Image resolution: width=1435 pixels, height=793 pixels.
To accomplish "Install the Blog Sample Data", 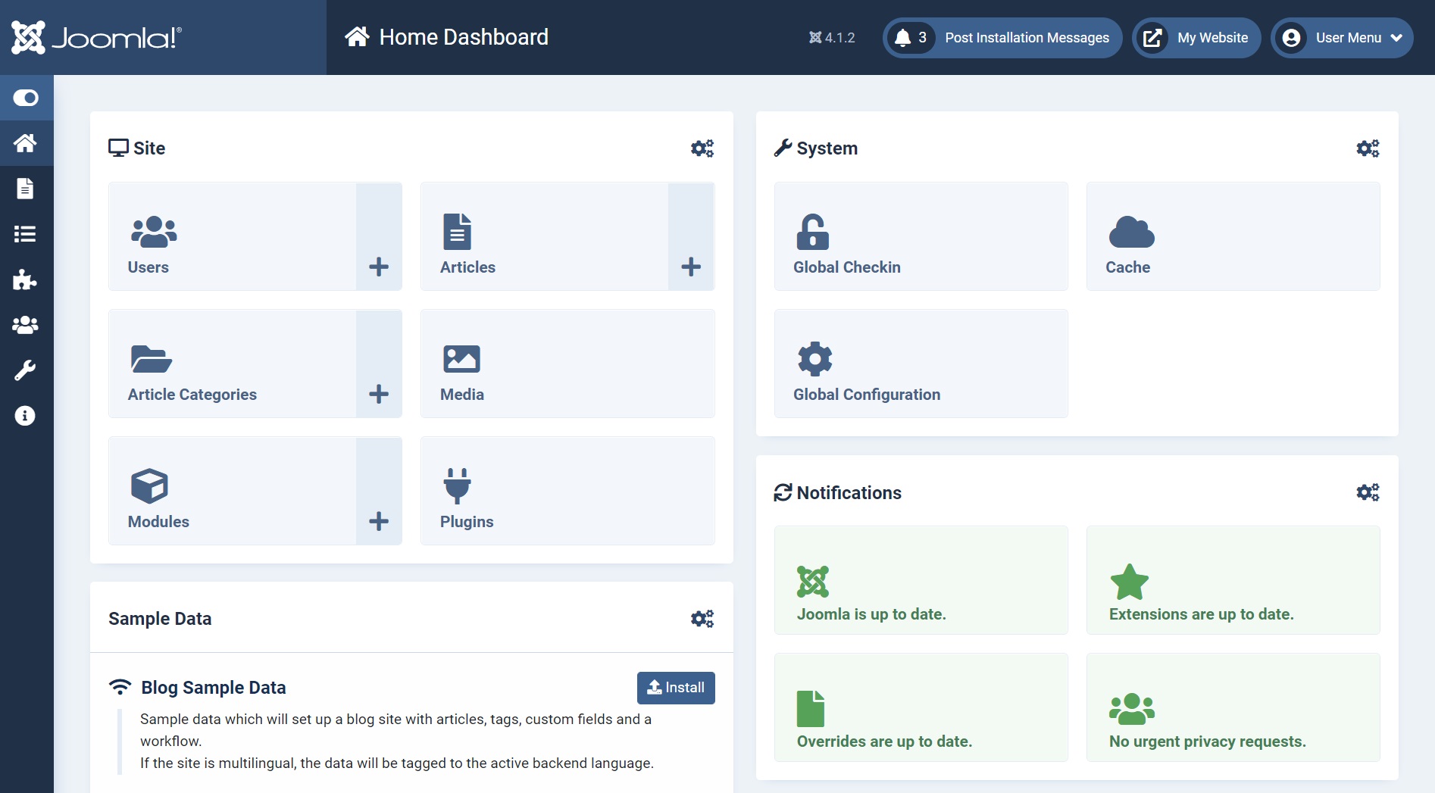I will 675,688.
